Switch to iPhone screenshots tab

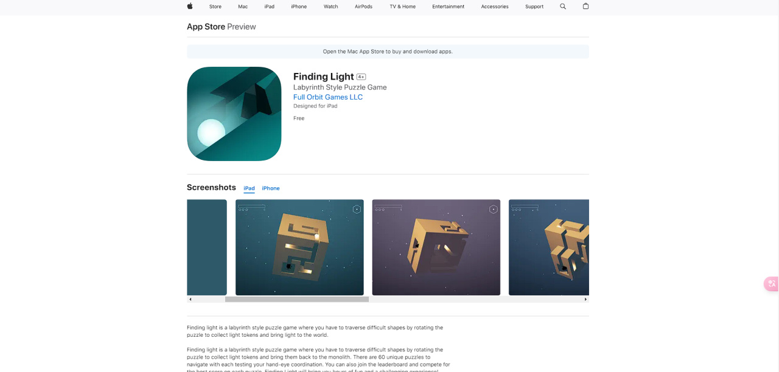271,188
